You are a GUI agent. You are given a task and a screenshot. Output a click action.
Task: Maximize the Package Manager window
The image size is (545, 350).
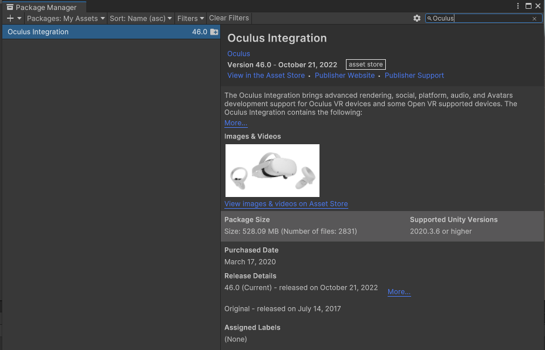click(528, 6)
